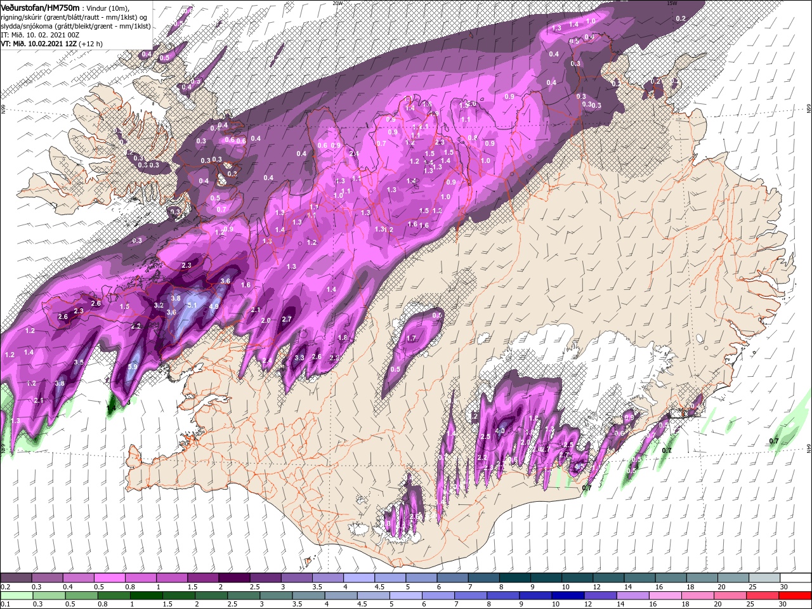This screenshot has width=812, height=609.
Task: Pick the coral red 25 rain legend swatch
Action: pyautogui.click(x=764, y=596)
